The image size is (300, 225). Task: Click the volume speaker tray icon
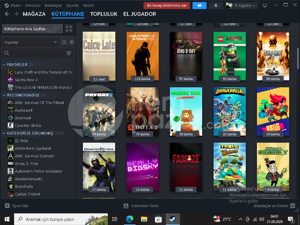click(x=261, y=219)
